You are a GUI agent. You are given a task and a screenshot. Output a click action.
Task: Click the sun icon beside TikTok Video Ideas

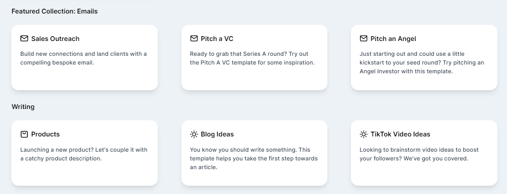[x=364, y=134]
